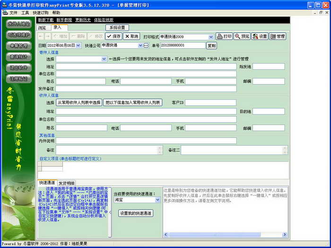Click the app printer icon in menu bar
The image size is (331, 248).
[x=5, y=12]
